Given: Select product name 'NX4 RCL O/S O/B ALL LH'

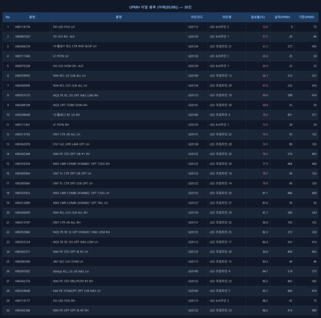Looking at the screenshot, I should tap(70, 85).
